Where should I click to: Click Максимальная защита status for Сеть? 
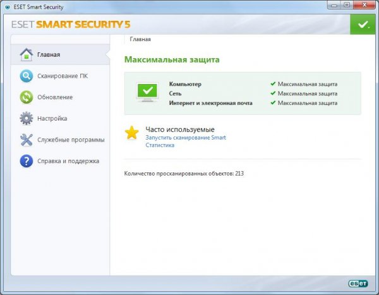pos(308,93)
